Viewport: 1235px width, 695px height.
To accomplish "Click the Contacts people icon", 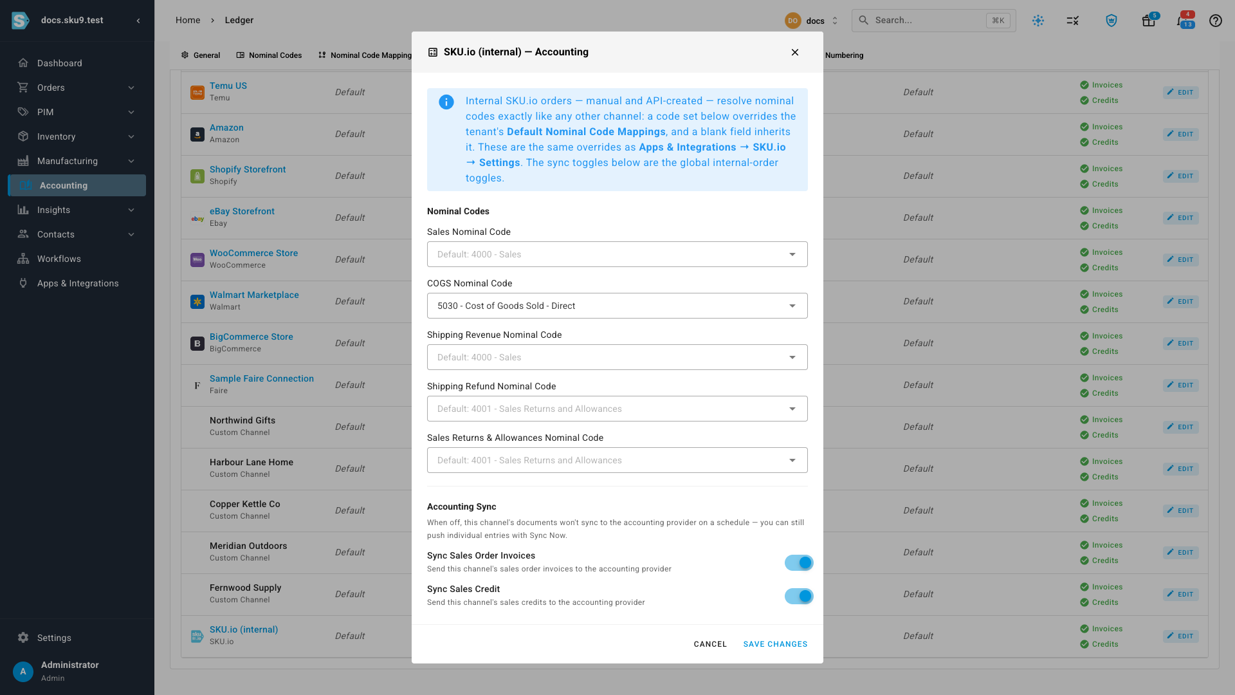I will pyautogui.click(x=23, y=234).
